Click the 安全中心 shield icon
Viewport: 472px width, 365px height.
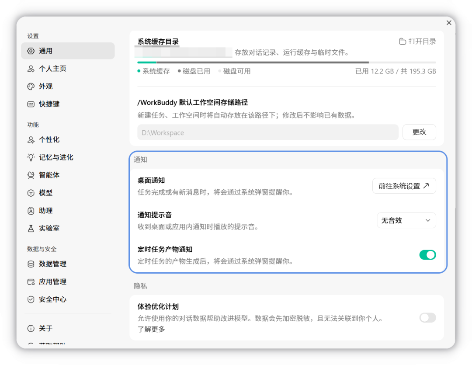[x=31, y=299]
